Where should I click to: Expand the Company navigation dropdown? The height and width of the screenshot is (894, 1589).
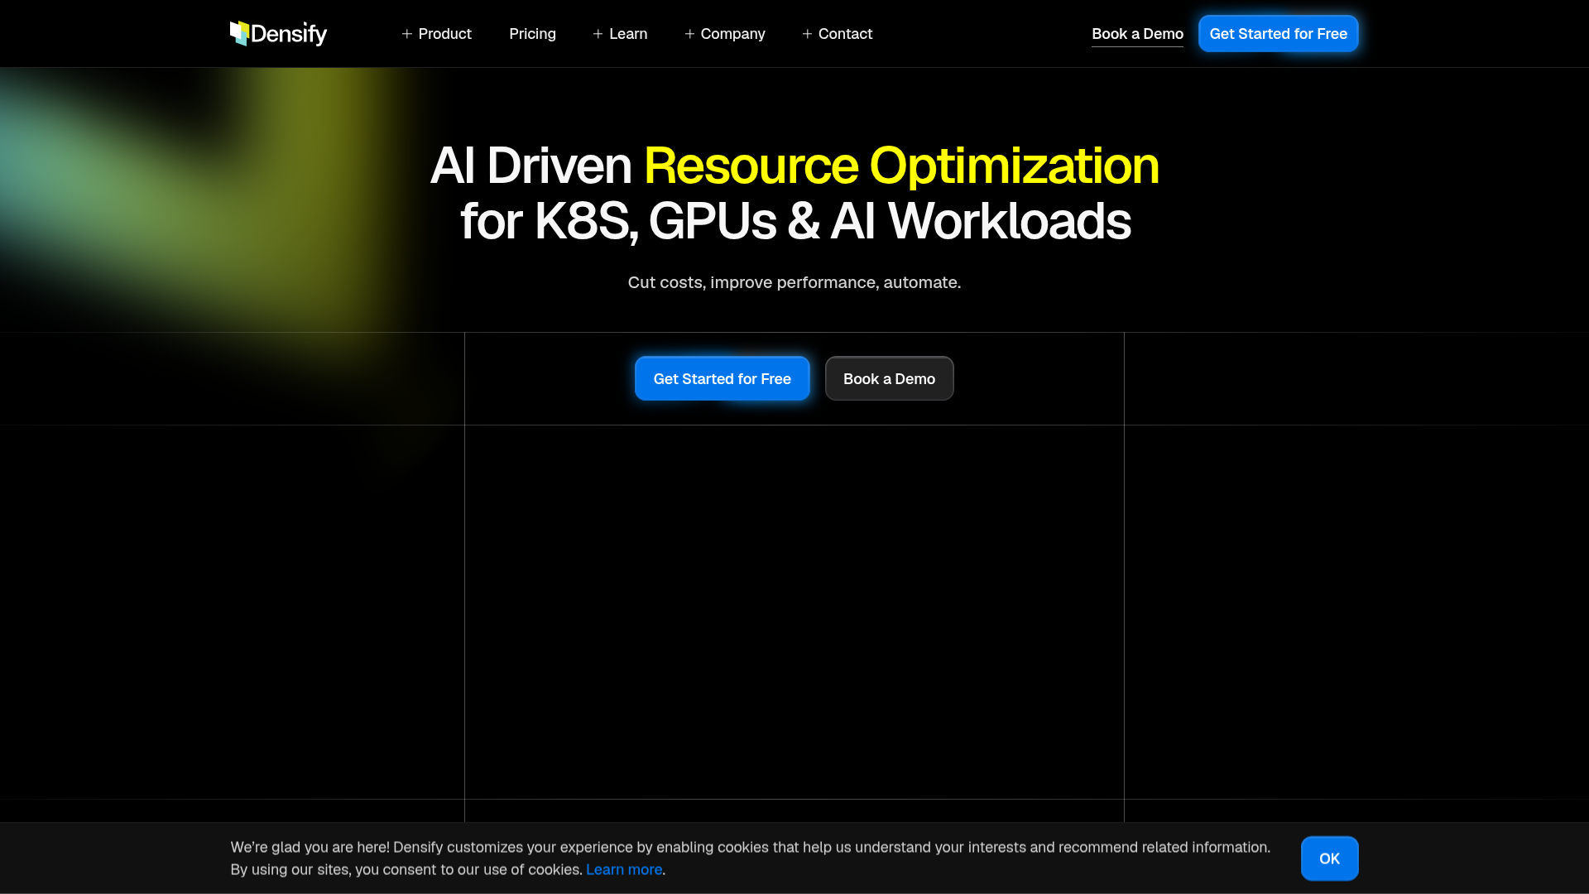coord(732,34)
